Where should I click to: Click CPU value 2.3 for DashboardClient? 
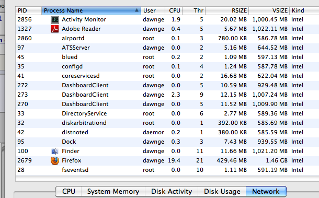[176, 95]
